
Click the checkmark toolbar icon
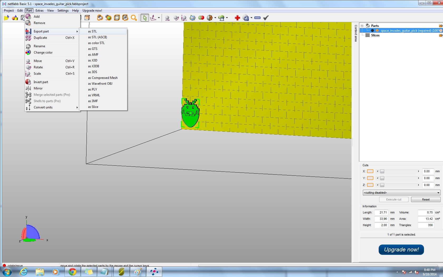click(266, 18)
